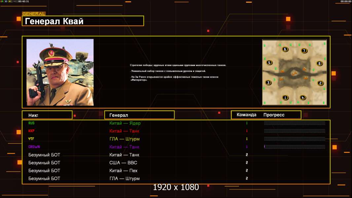Image resolution: width=352 pixels, height=198 pixels.
Task: Click the General Kwai portrait image
Action: click(60, 72)
